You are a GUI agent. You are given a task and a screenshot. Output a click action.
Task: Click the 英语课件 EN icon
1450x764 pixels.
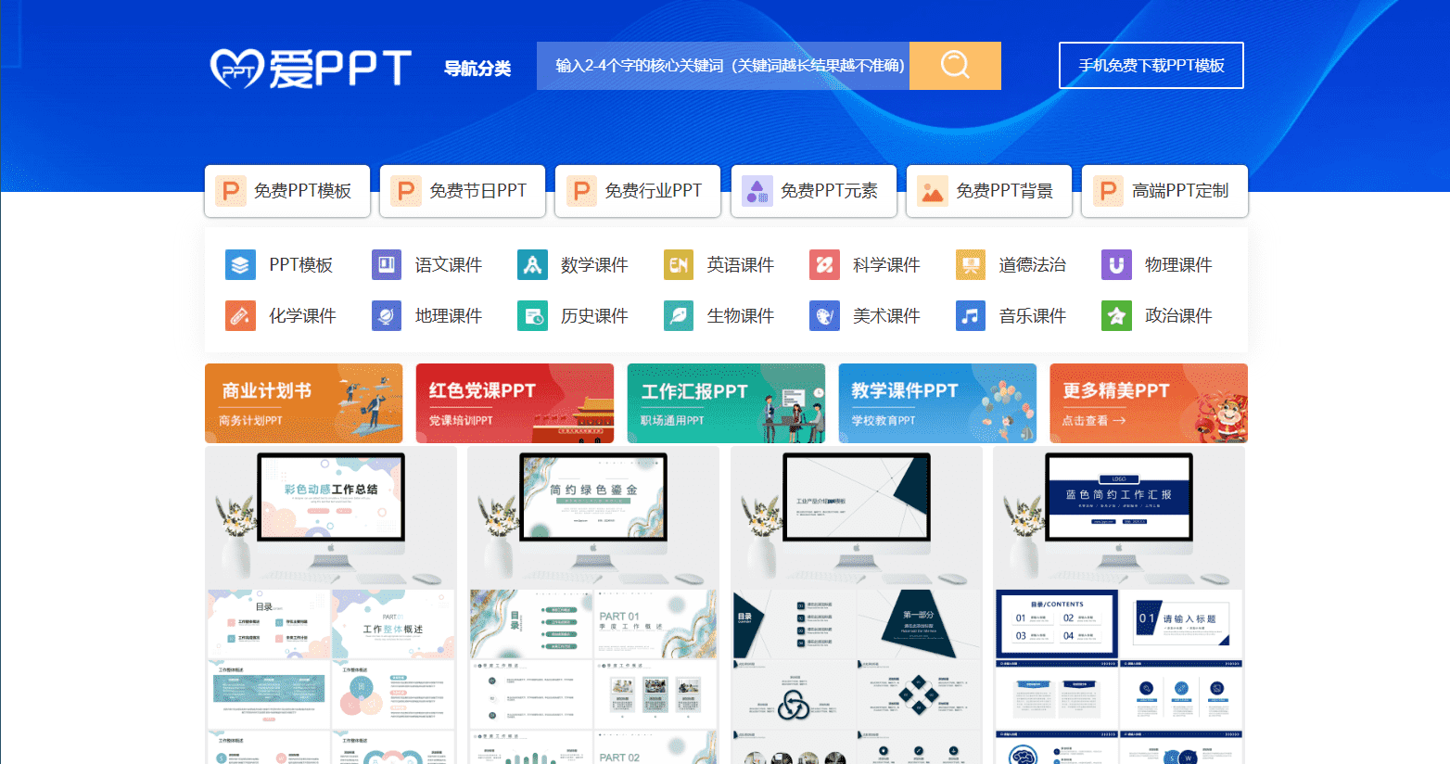pyautogui.click(x=678, y=265)
